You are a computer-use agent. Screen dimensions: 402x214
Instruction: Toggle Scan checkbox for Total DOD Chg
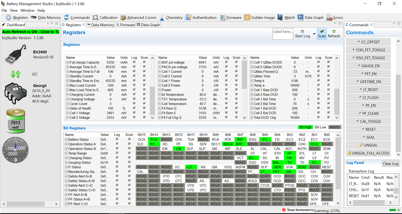click(x=328, y=117)
